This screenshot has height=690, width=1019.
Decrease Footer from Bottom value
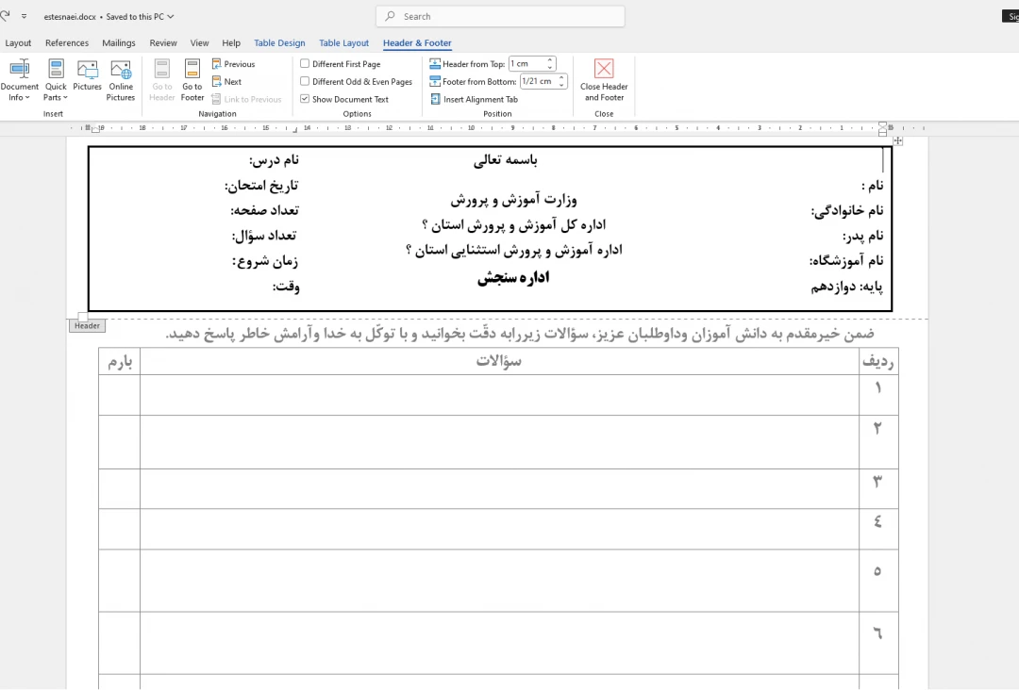click(561, 85)
